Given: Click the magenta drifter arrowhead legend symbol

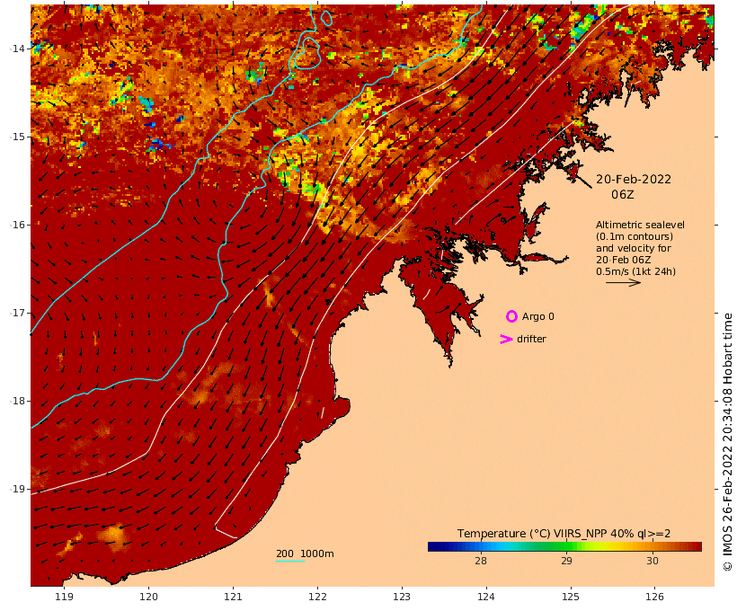Looking at the screenshot, I should tap(506, 339).
